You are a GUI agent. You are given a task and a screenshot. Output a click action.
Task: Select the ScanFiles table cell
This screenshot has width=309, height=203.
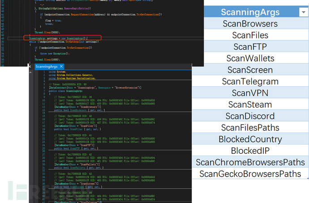pos(250,35)
